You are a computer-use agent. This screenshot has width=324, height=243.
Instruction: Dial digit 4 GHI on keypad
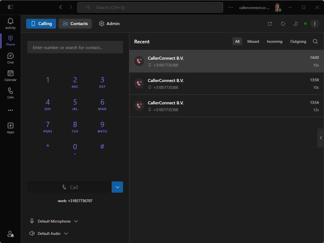(x=48, y=104)
